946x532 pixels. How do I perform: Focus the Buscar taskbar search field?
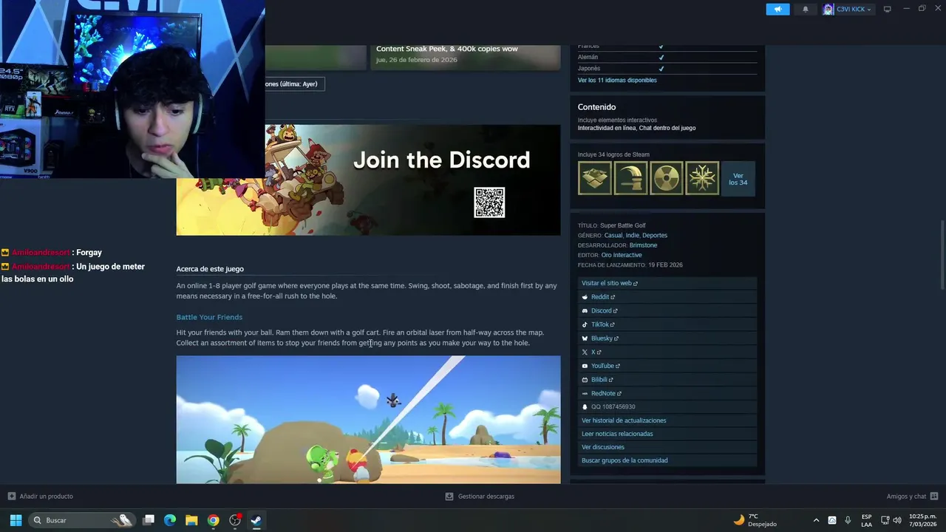[x=82, y=520]
